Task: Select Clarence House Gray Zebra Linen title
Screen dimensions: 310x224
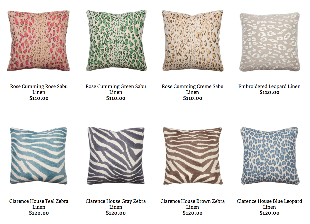Action: click(116, 204)
